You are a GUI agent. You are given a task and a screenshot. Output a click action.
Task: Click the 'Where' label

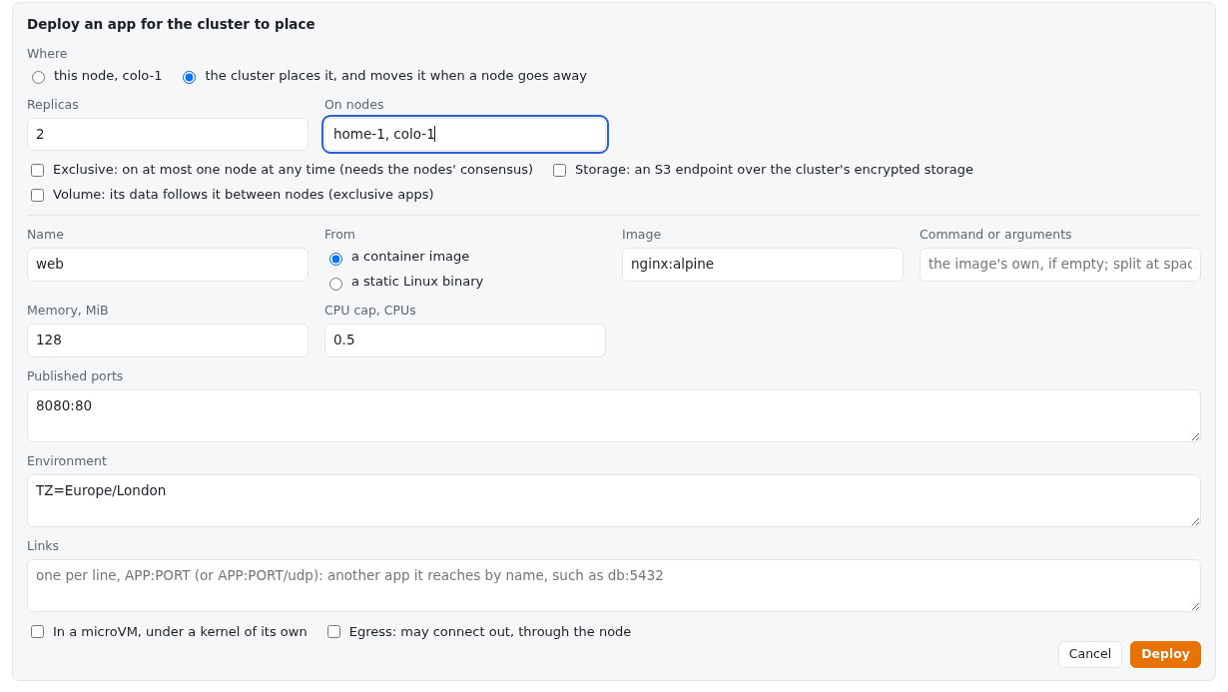47,54
